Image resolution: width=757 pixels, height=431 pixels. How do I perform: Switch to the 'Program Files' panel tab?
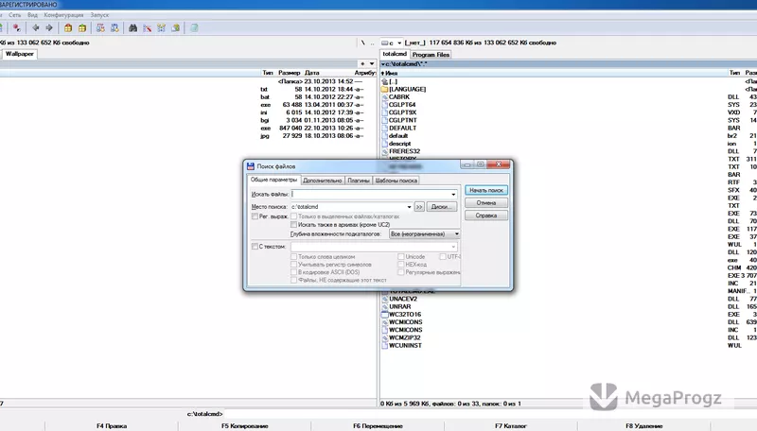431,55
